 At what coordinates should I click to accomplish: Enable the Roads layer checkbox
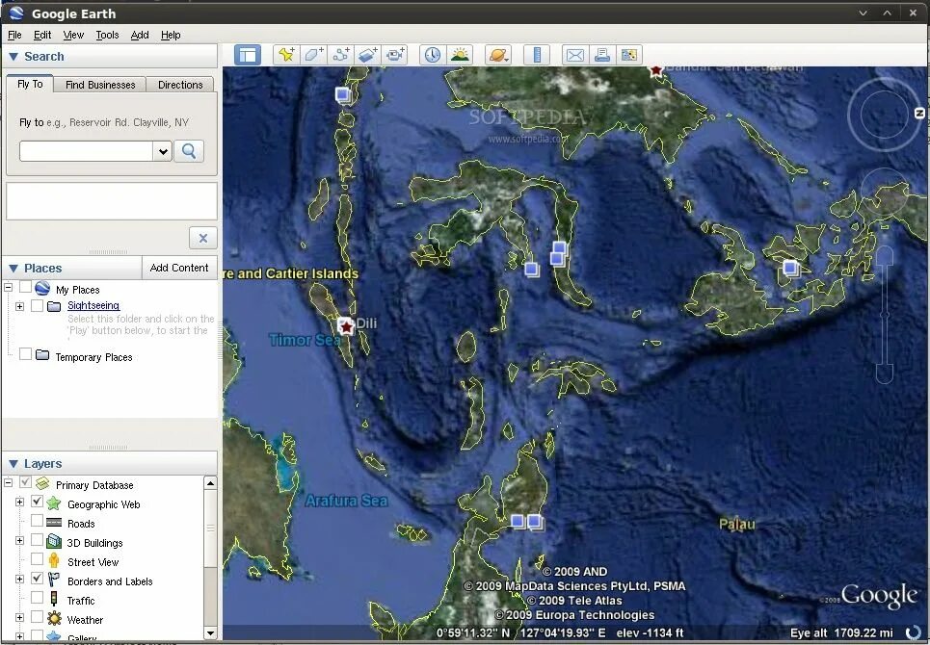coord(37,521)
